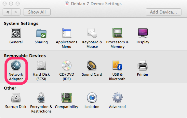Click the Add Device... button

[164, 12]
